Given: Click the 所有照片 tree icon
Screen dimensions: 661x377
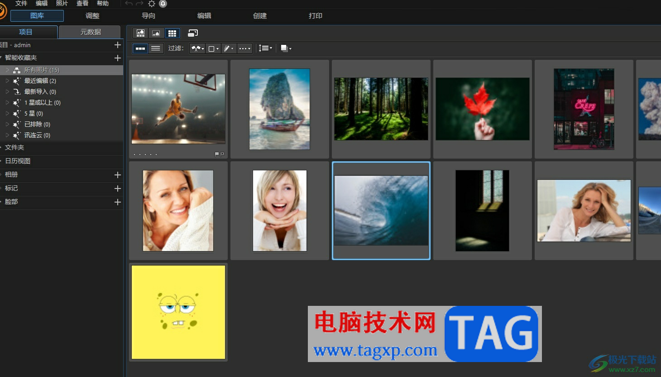Looking at the screenshot, I should 17,70.
